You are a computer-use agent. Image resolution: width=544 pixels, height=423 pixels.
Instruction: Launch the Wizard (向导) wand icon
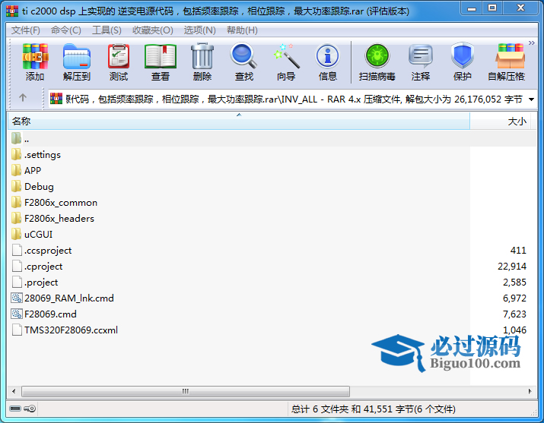(286, 62)
